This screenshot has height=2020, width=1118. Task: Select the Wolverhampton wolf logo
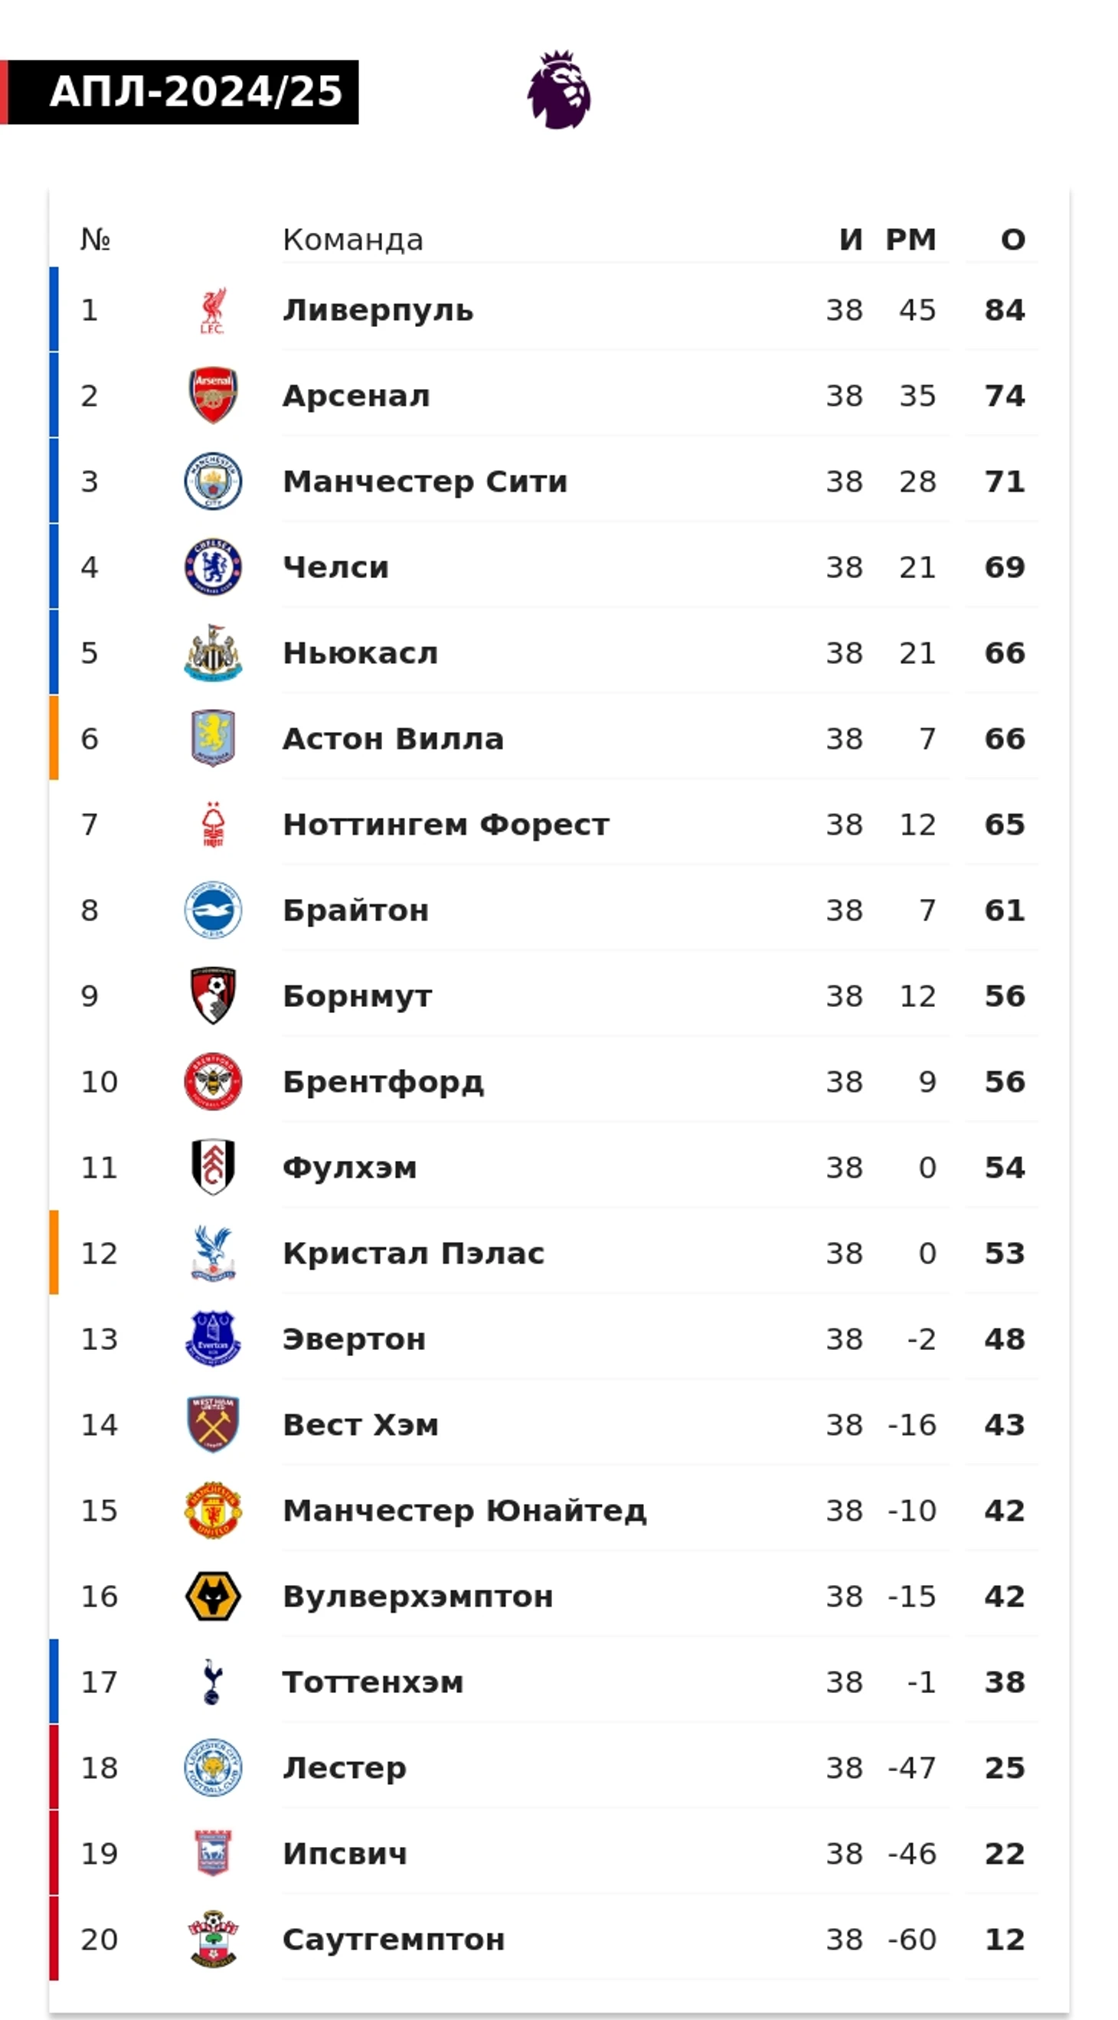tap(213, 1597)
